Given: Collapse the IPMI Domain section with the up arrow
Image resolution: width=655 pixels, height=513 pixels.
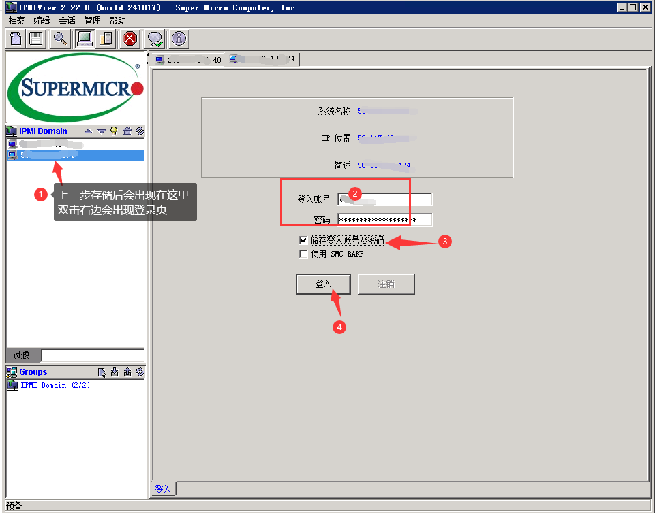Looking at the screenshot, I should pyautogui.click(x=88, y=131).
